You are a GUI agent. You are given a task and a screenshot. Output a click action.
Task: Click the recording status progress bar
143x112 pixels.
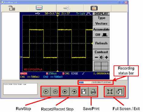click(x=95, y=82)
